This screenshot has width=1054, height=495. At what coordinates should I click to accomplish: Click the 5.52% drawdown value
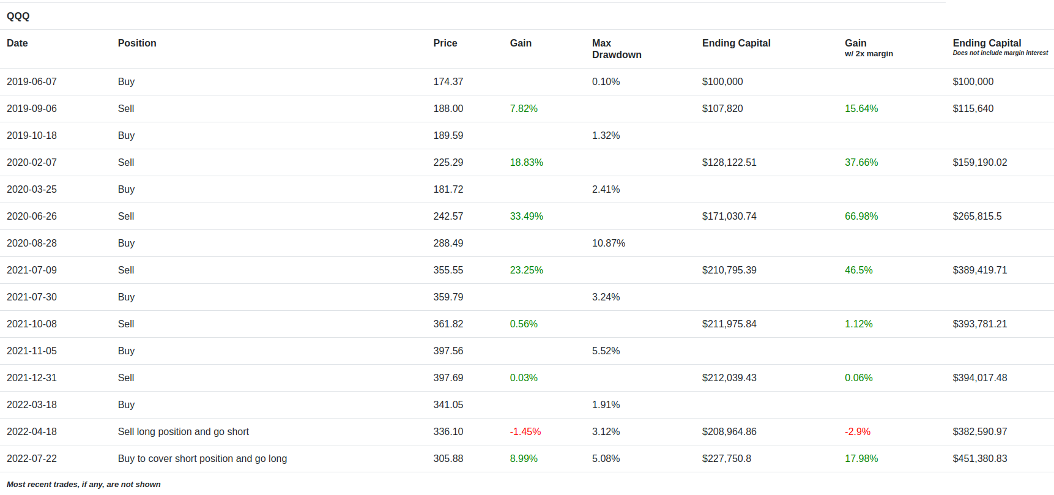coord(606,351)
